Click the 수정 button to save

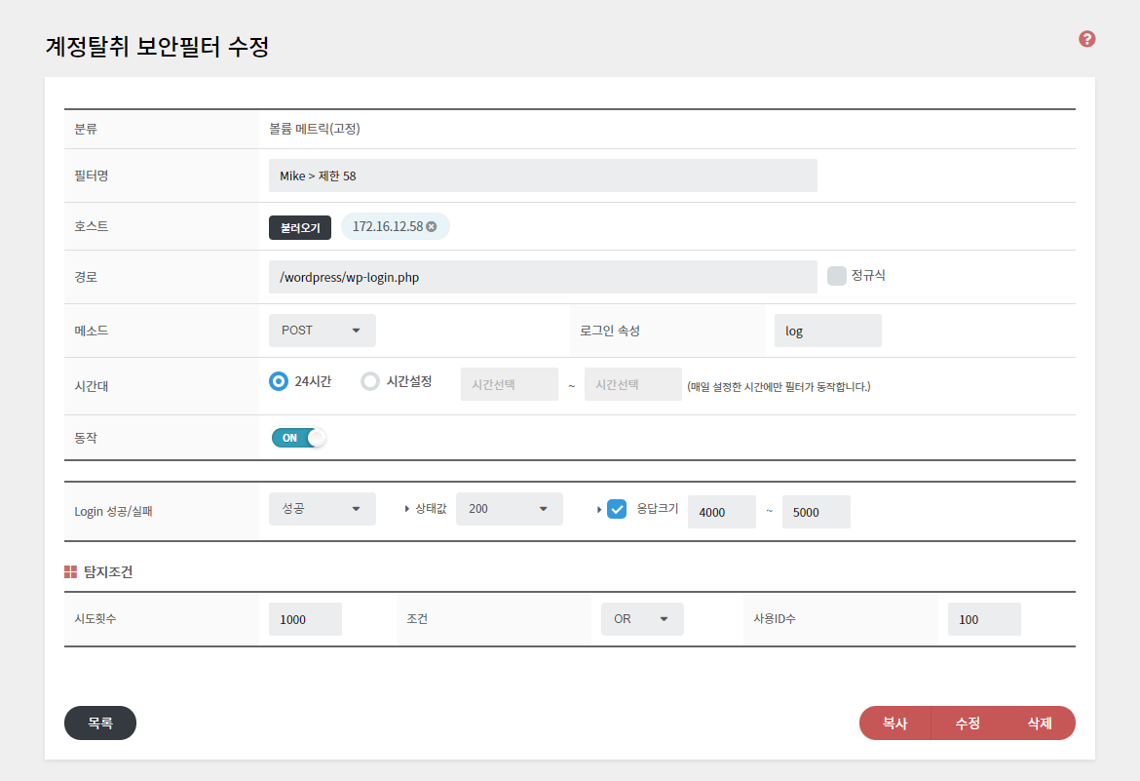coord(968,723)
